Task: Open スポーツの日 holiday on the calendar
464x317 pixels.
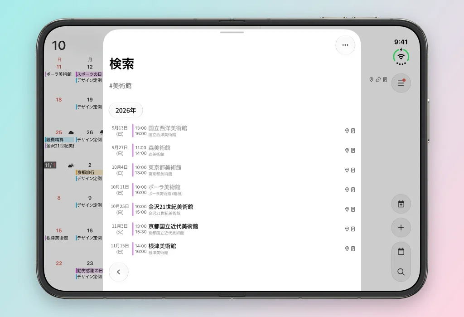Action: [89, 74]
